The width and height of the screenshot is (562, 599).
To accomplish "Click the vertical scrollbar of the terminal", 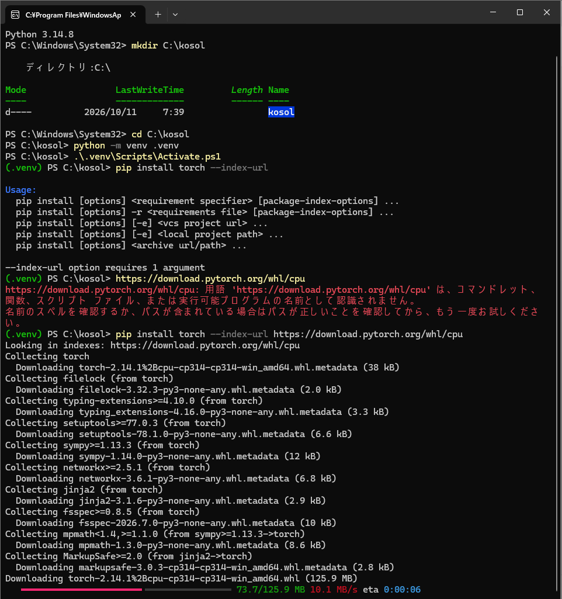I will tap(557, 323).
